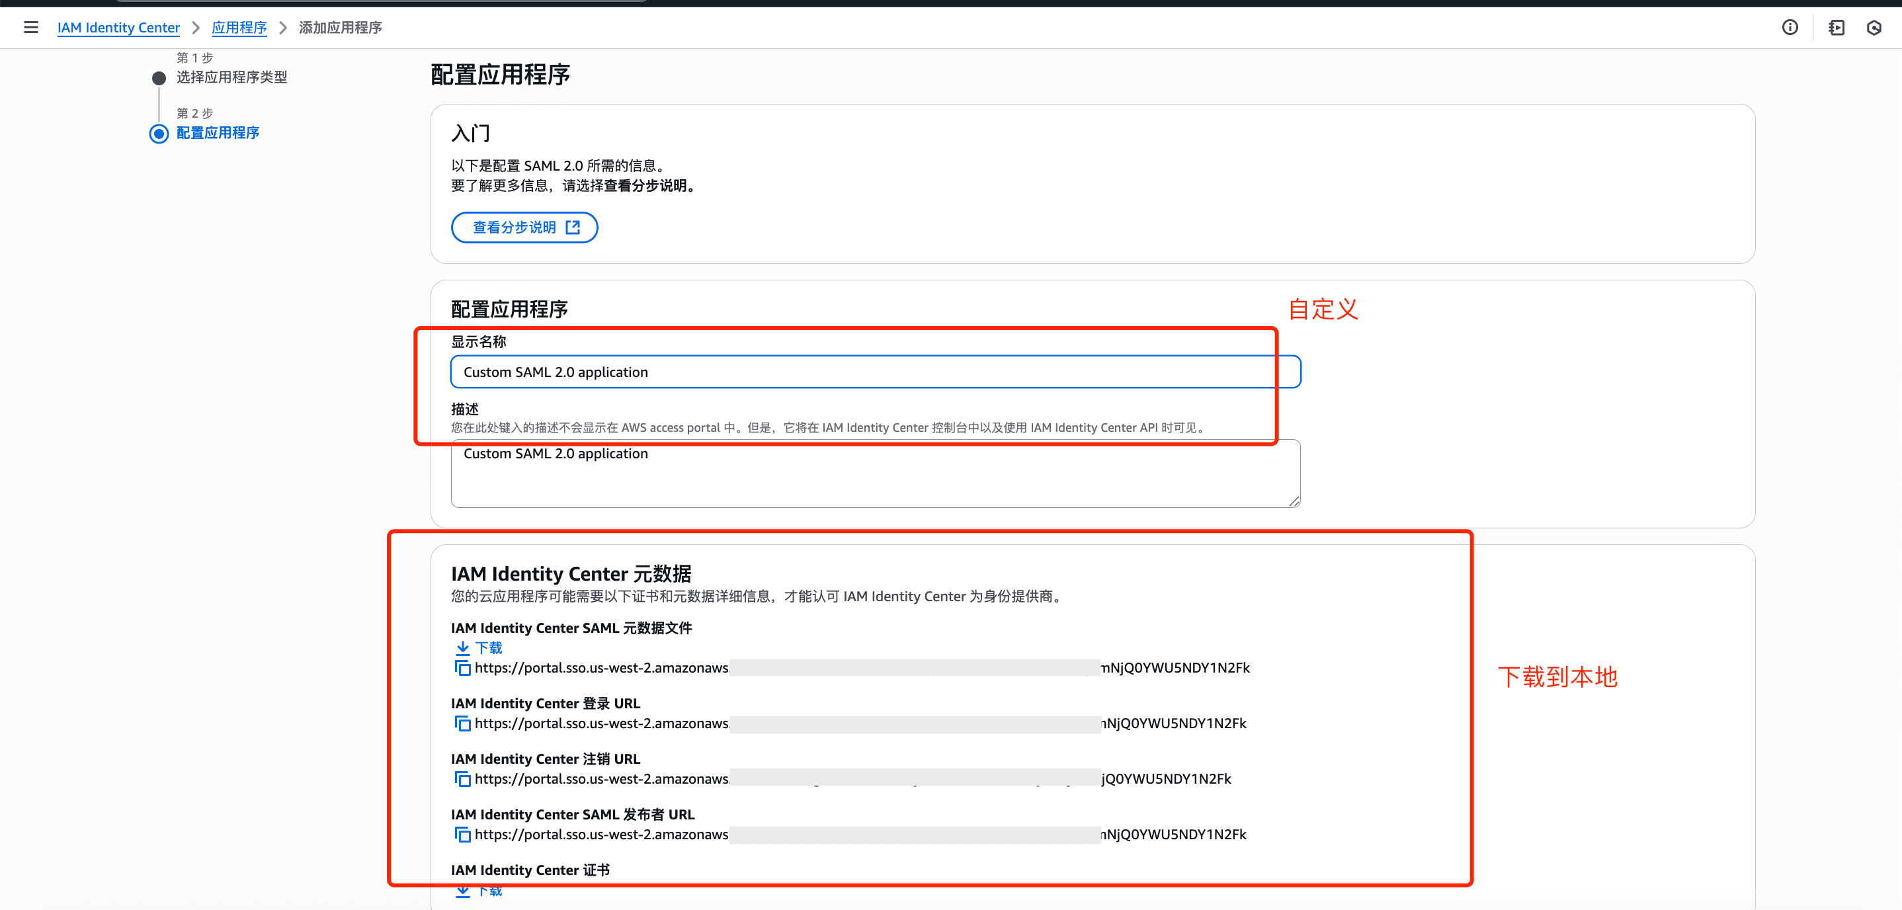Click the 登录 URL text
This screenshot has height=910, width=1902.
[860, 723]
